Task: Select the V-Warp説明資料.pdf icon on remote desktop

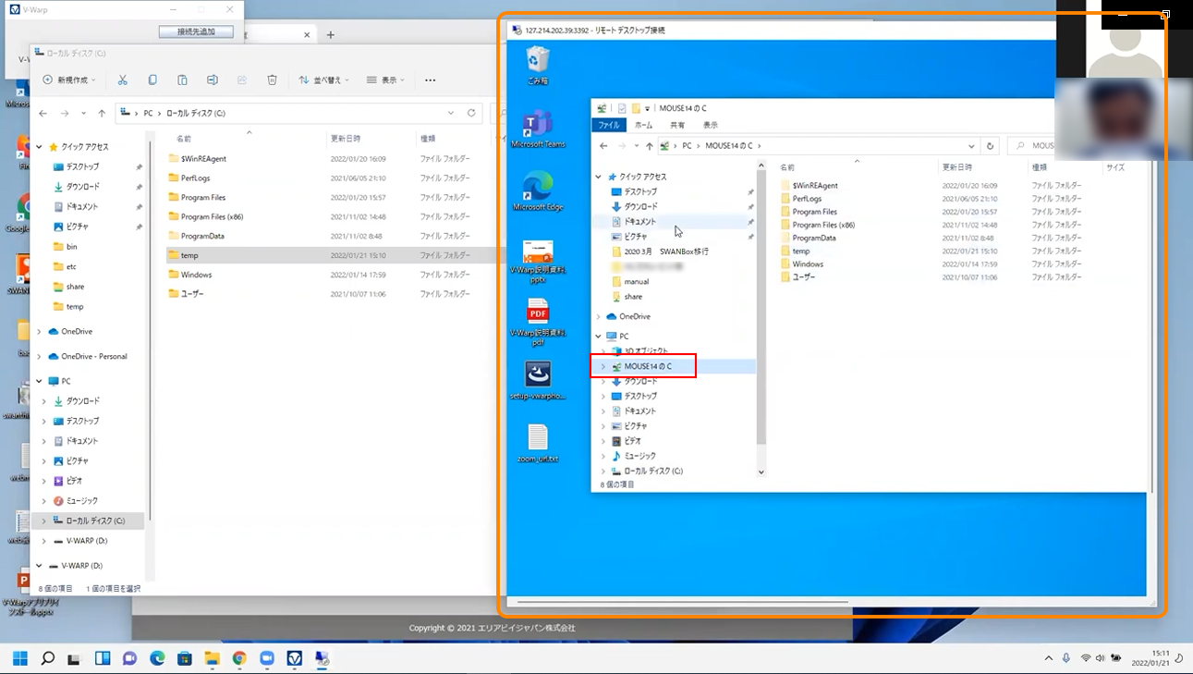Action: (x=538, y=323)
